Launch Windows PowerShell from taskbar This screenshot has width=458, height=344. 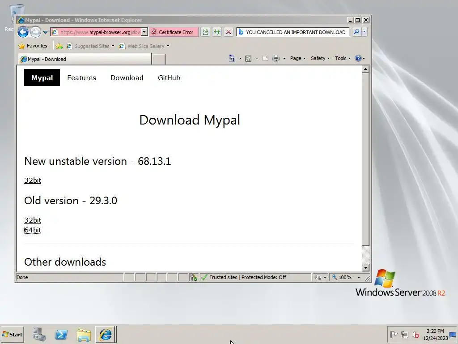tap(61, 334)
